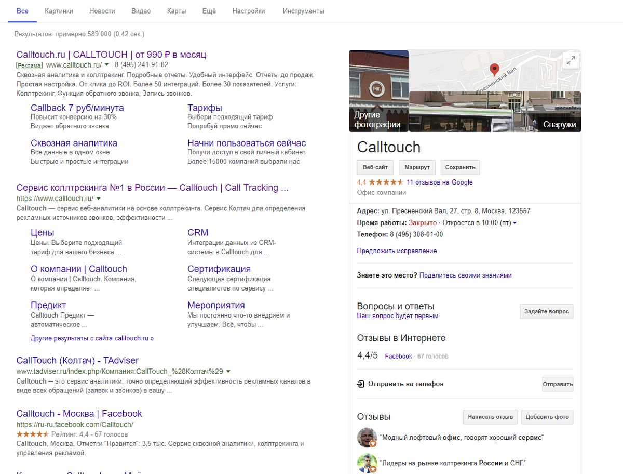Click the Веб-сайт button
Image resolution: width=623 pixels, height=474 pixels.
[x=375, y=167]
